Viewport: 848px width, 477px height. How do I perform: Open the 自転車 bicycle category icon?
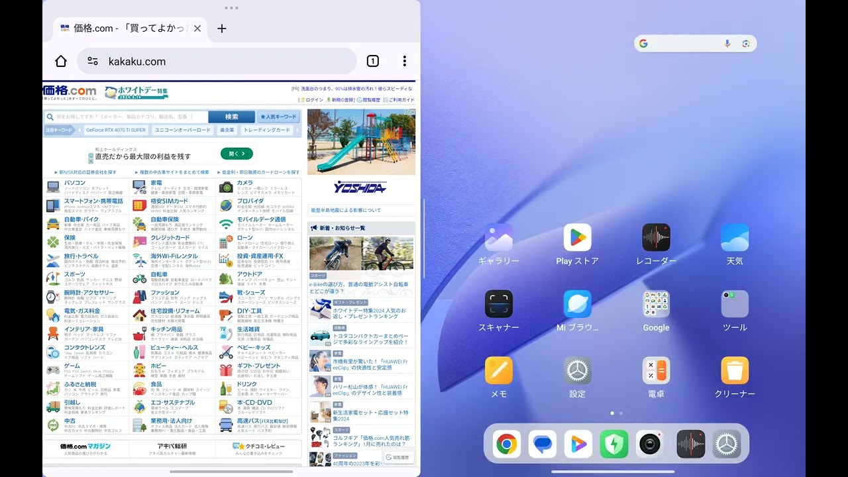[x=139, y=278]
